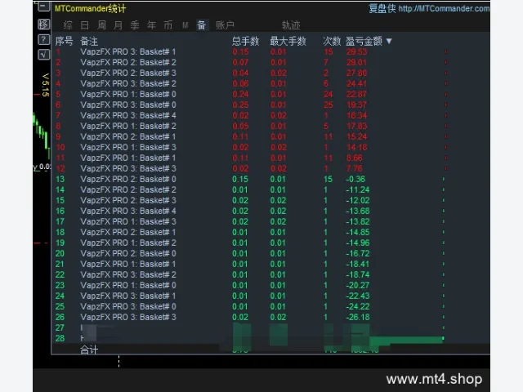Image resolution: width=523 pixels, height=392 pixels.
Task: Click the minus collapse icon at panel top-left
Action: [43, 7]
